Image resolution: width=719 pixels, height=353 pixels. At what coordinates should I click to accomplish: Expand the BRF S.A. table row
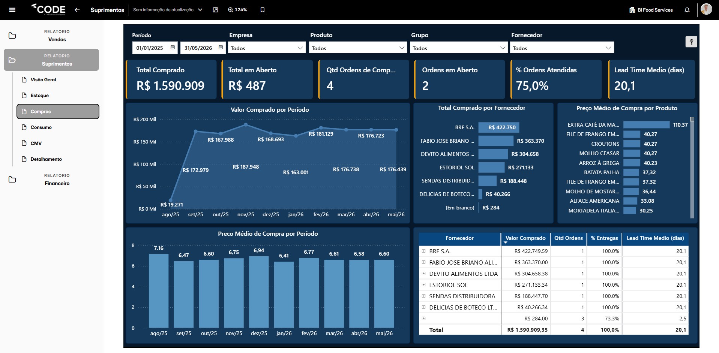point(423,251)
